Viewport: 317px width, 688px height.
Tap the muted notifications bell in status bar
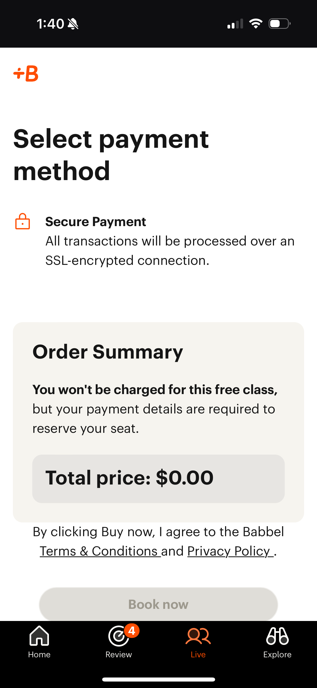(73, 24)
